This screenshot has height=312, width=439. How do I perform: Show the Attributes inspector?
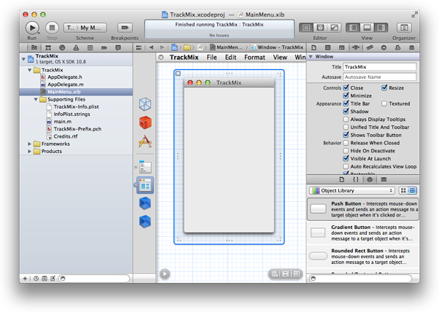(x=356, y=47)
